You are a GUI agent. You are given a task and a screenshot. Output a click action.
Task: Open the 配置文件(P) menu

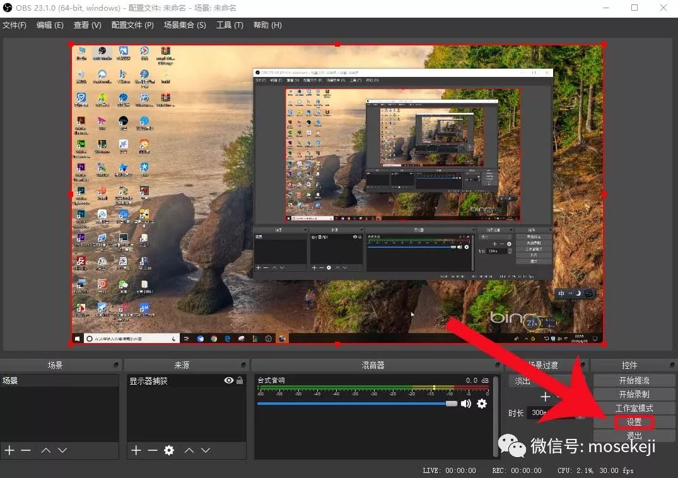click(132, 25)
